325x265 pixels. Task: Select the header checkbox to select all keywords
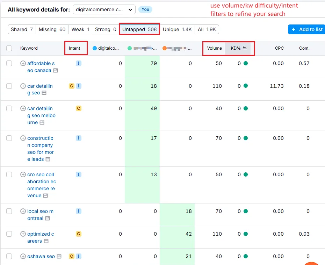[x=9, y=48]
